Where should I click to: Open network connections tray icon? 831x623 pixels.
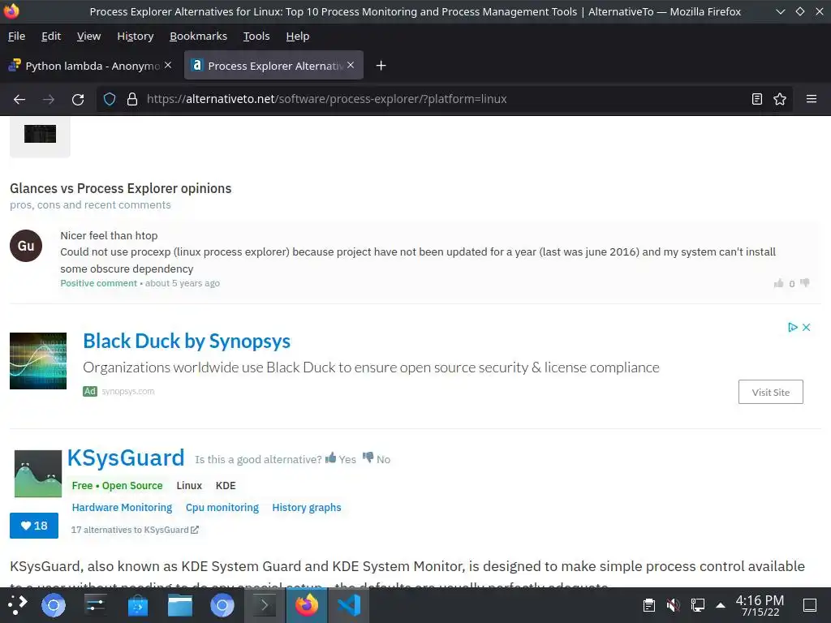click(697, 605)
